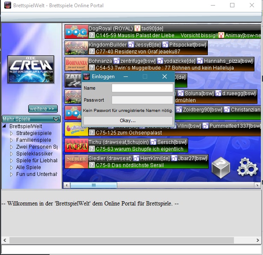Click the game list scroll right arrow
263x255 pixels.
[x=257, y=185]
